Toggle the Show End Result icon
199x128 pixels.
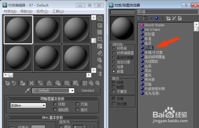85,83
